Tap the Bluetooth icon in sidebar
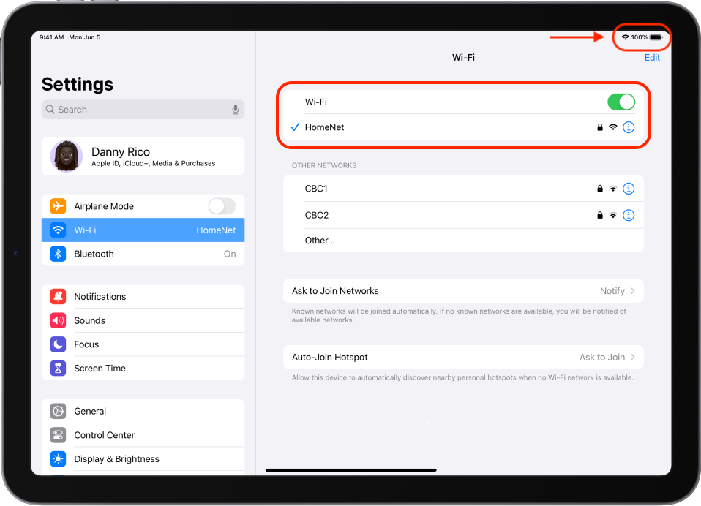 58,254
